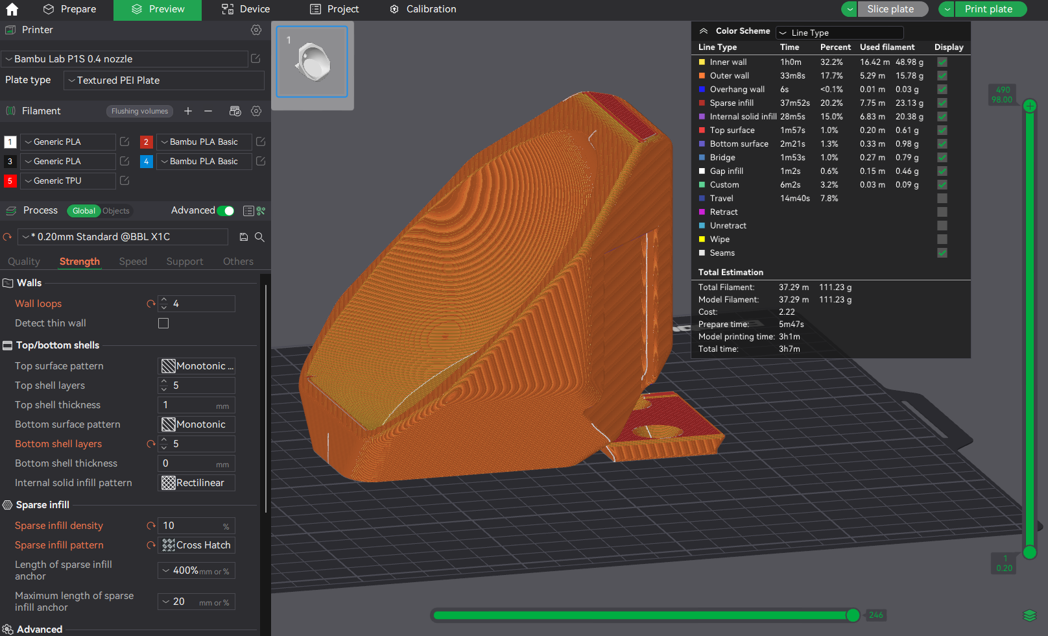
Task: Open the Plate type dropdown
Action: tap(164, 80)
